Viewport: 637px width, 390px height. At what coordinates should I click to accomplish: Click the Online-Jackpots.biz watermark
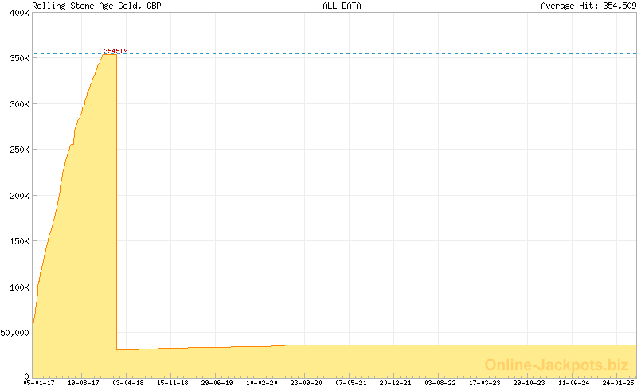pos(557,365)
